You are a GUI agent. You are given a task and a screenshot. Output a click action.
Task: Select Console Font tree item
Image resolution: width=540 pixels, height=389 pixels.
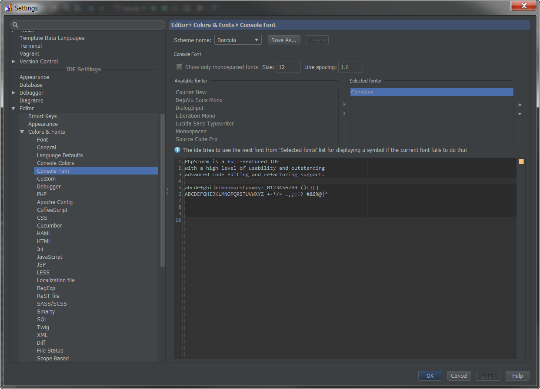96,171
